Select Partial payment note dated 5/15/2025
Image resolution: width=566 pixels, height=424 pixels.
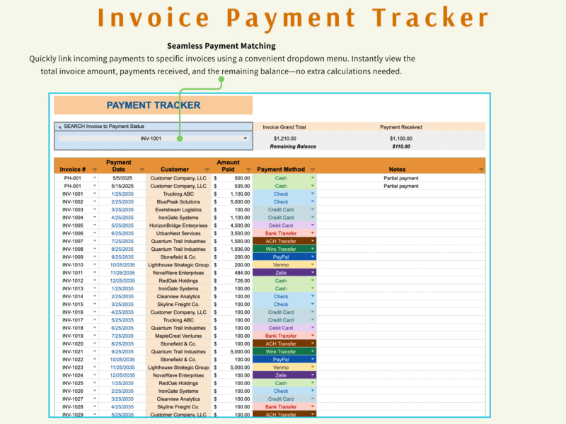(400, 186)
